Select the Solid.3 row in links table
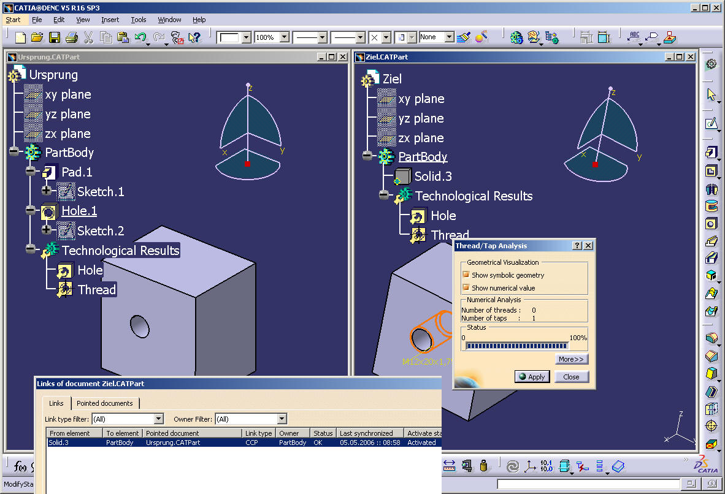 [x=244, y=443]
